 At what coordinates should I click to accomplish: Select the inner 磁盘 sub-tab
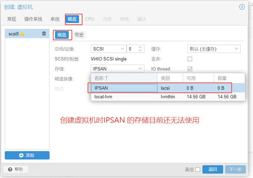(62, 35)
